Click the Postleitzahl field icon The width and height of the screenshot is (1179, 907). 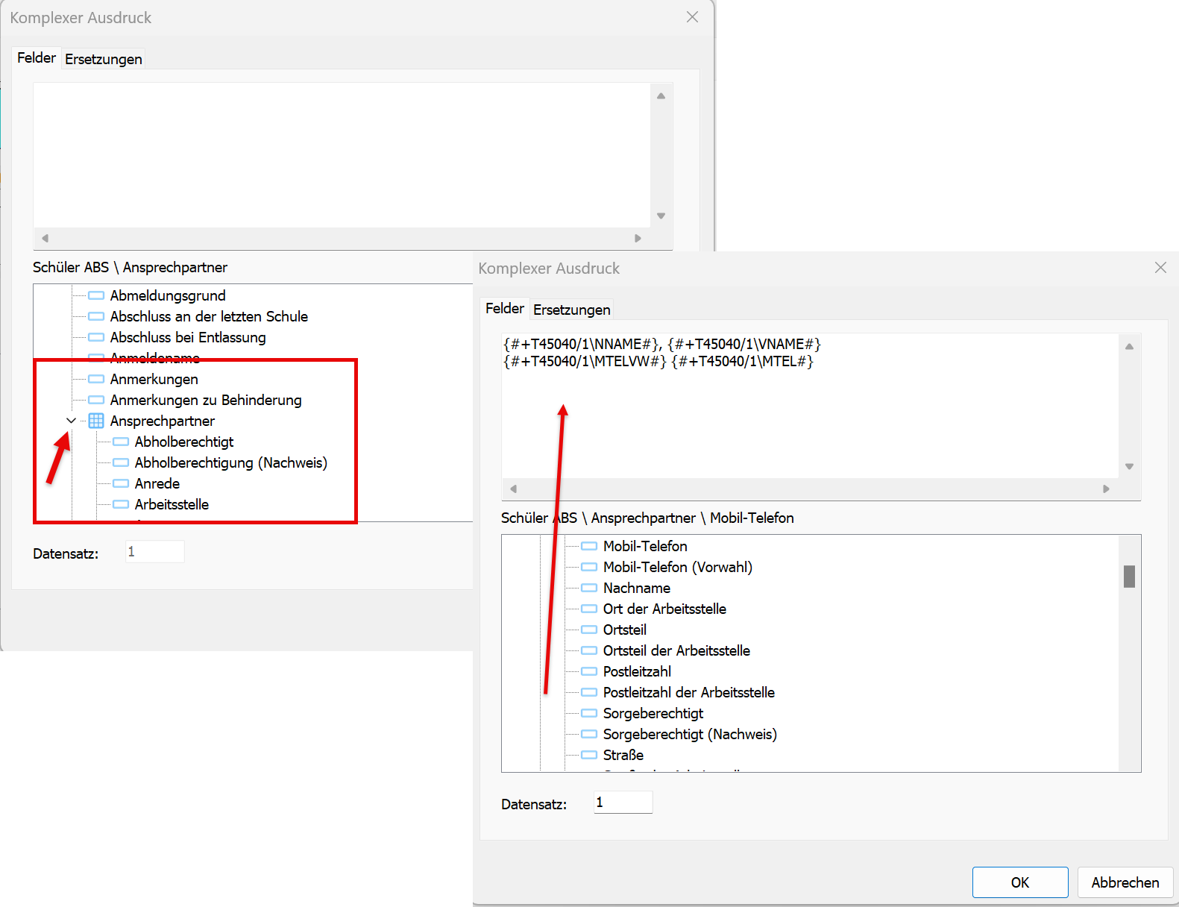[x=589, y=671]
